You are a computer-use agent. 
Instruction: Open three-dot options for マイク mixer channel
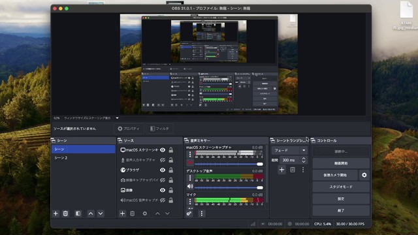tap(190, 202)
